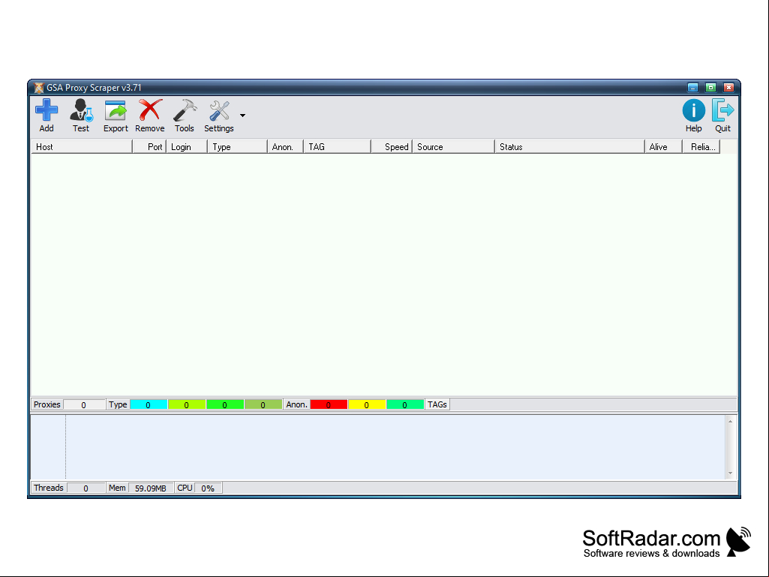Sort by Relia... column header
769x577 pixels.
(x=701, y=147)
